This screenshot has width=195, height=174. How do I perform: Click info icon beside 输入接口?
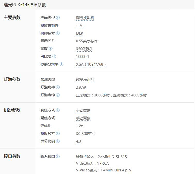point(58,157)
